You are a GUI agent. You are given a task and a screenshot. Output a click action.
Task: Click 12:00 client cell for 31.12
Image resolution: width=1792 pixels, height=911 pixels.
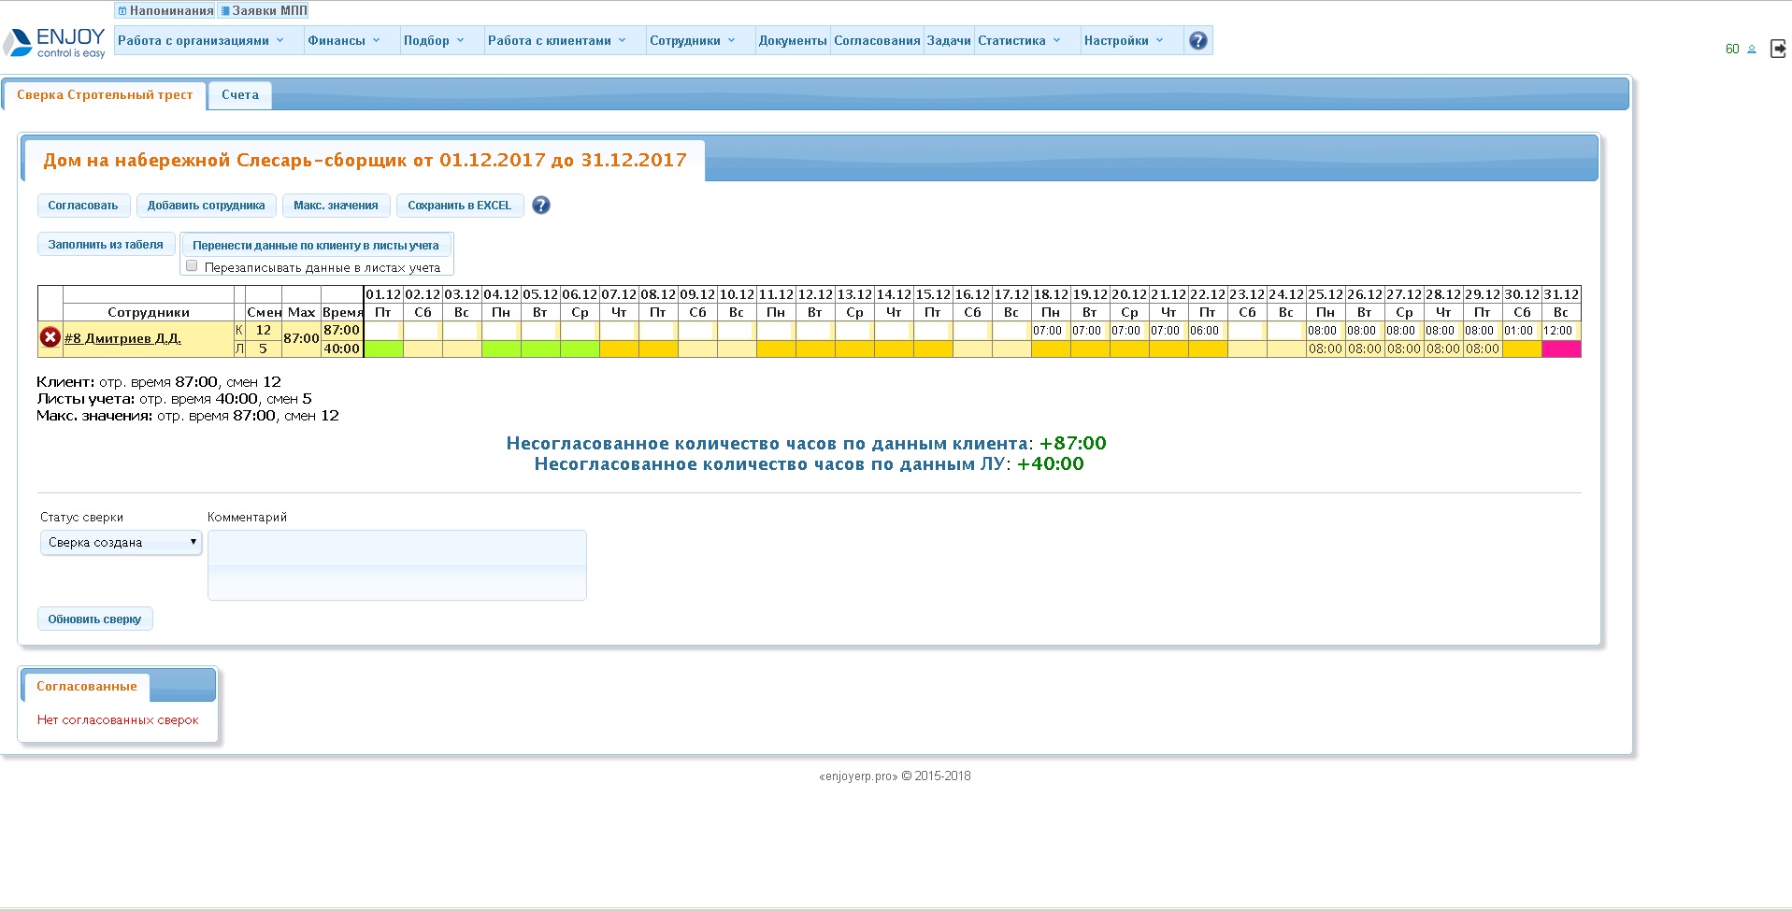click(1561, 331)
